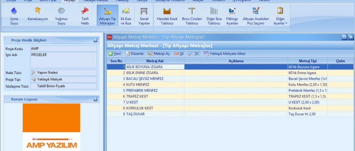
Task: Open Boru Cinsleri Tablosu
Action: coord(191,16)
